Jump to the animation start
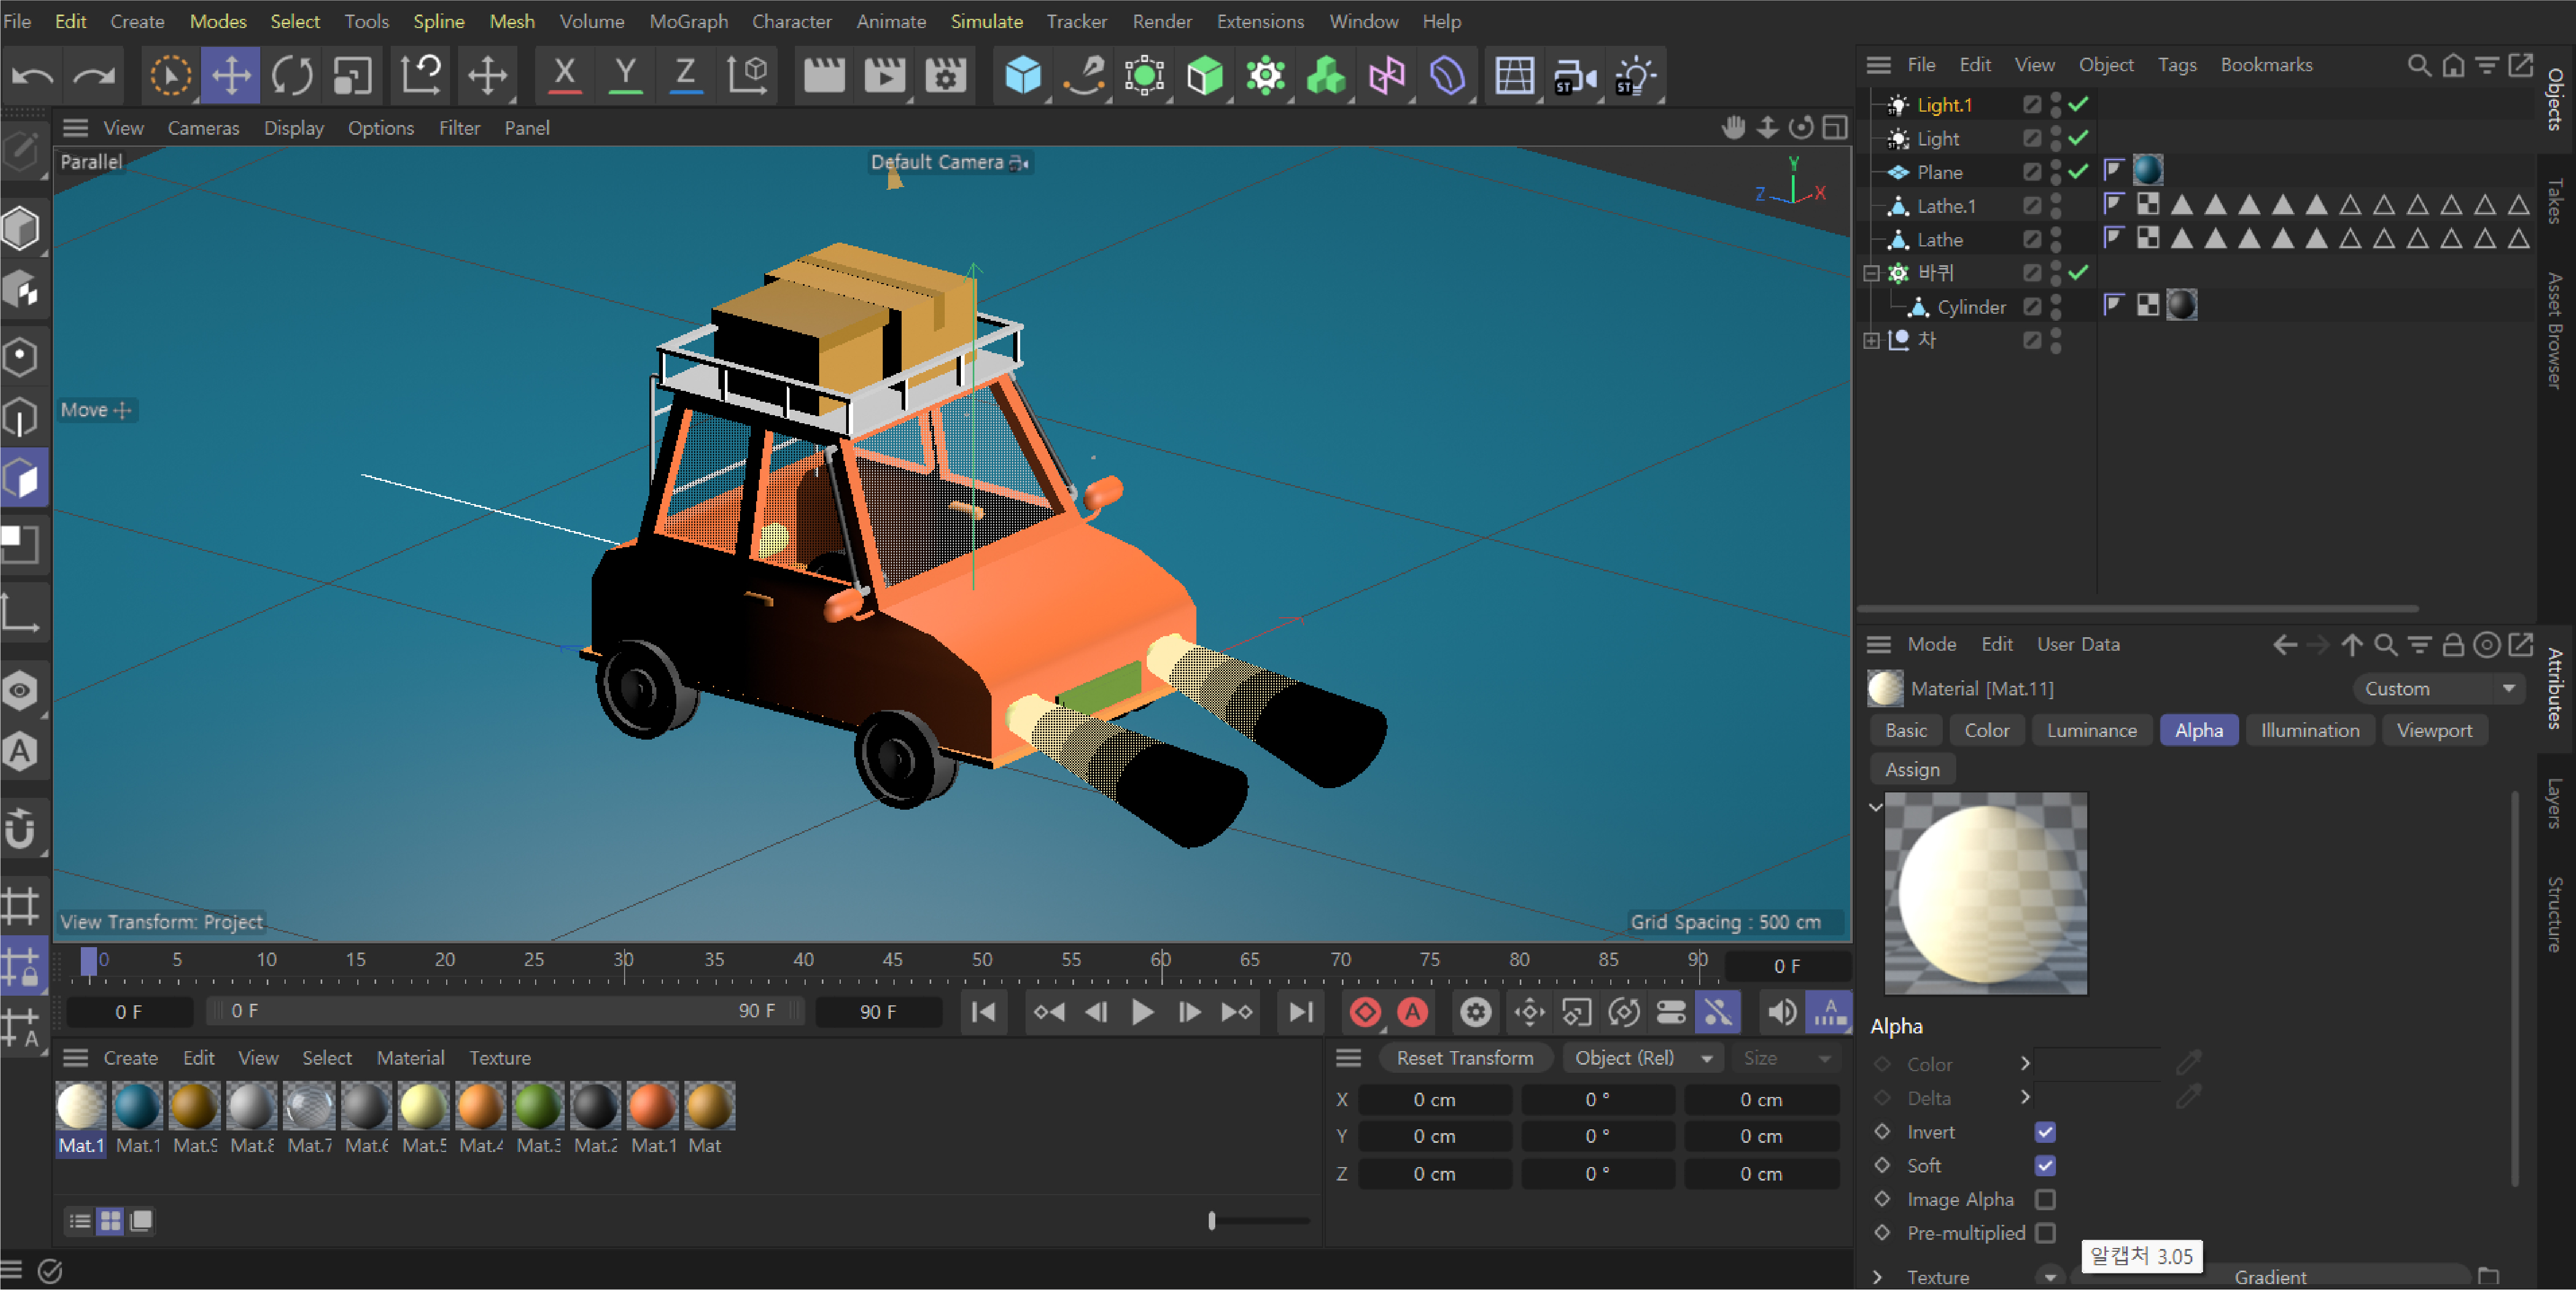 coord(984,1012)
